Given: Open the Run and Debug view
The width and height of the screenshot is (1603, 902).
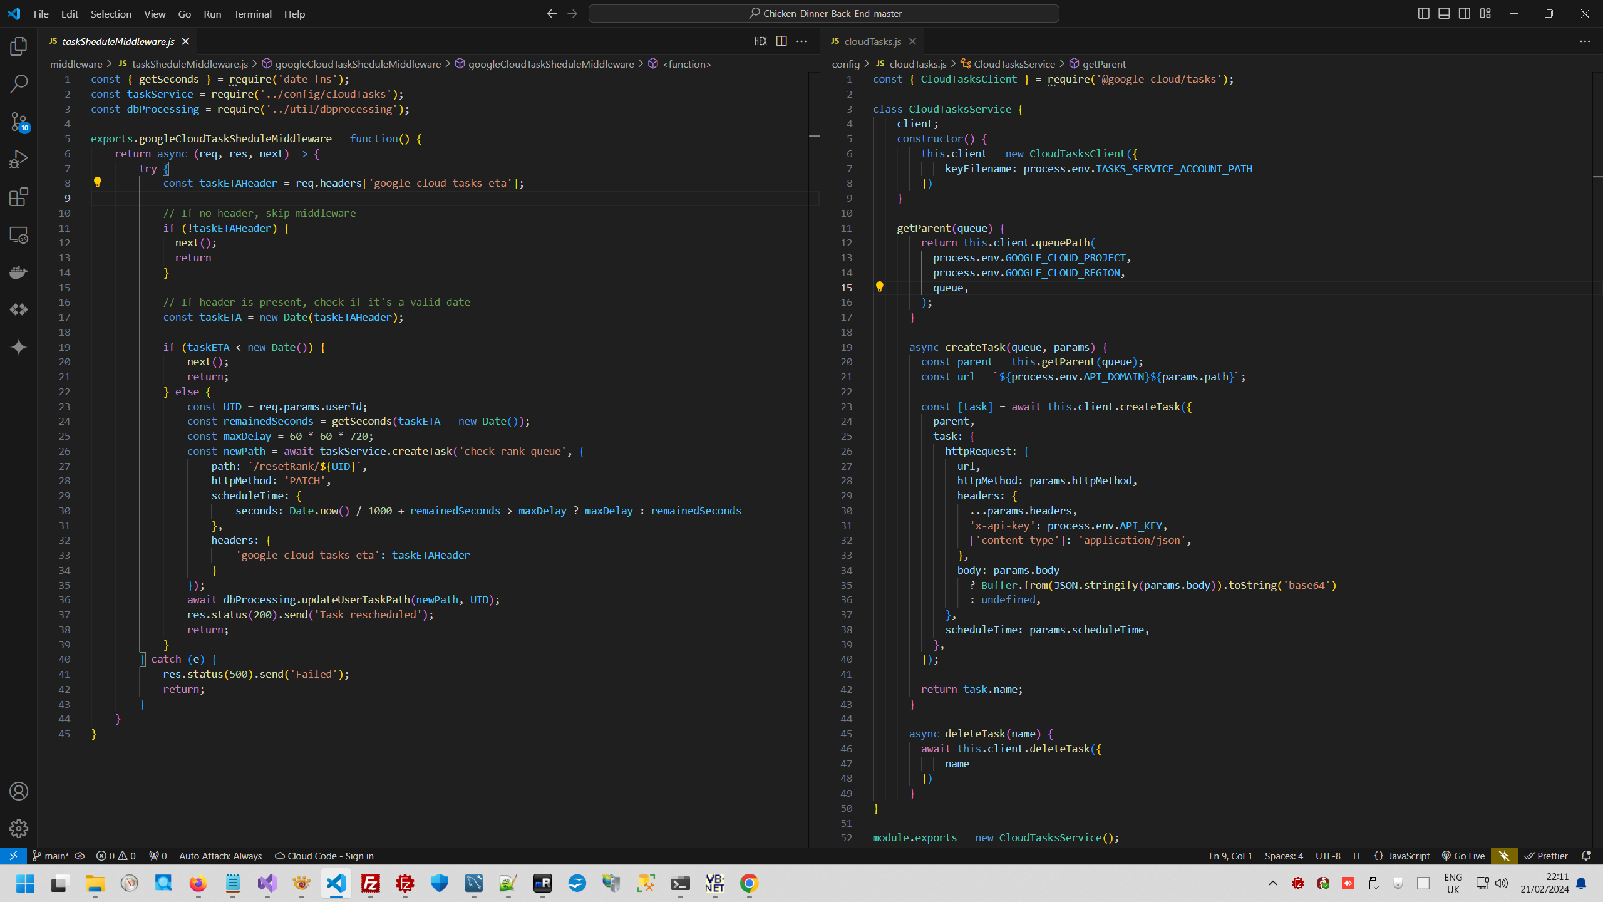Looking at the screenshot, I should coord(19,159).
